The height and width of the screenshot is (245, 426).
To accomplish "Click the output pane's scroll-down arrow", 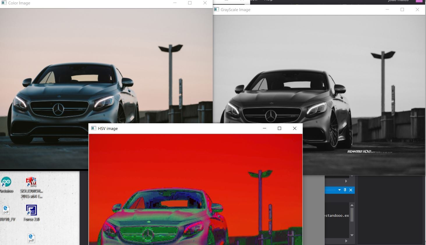I will [352, 235].
